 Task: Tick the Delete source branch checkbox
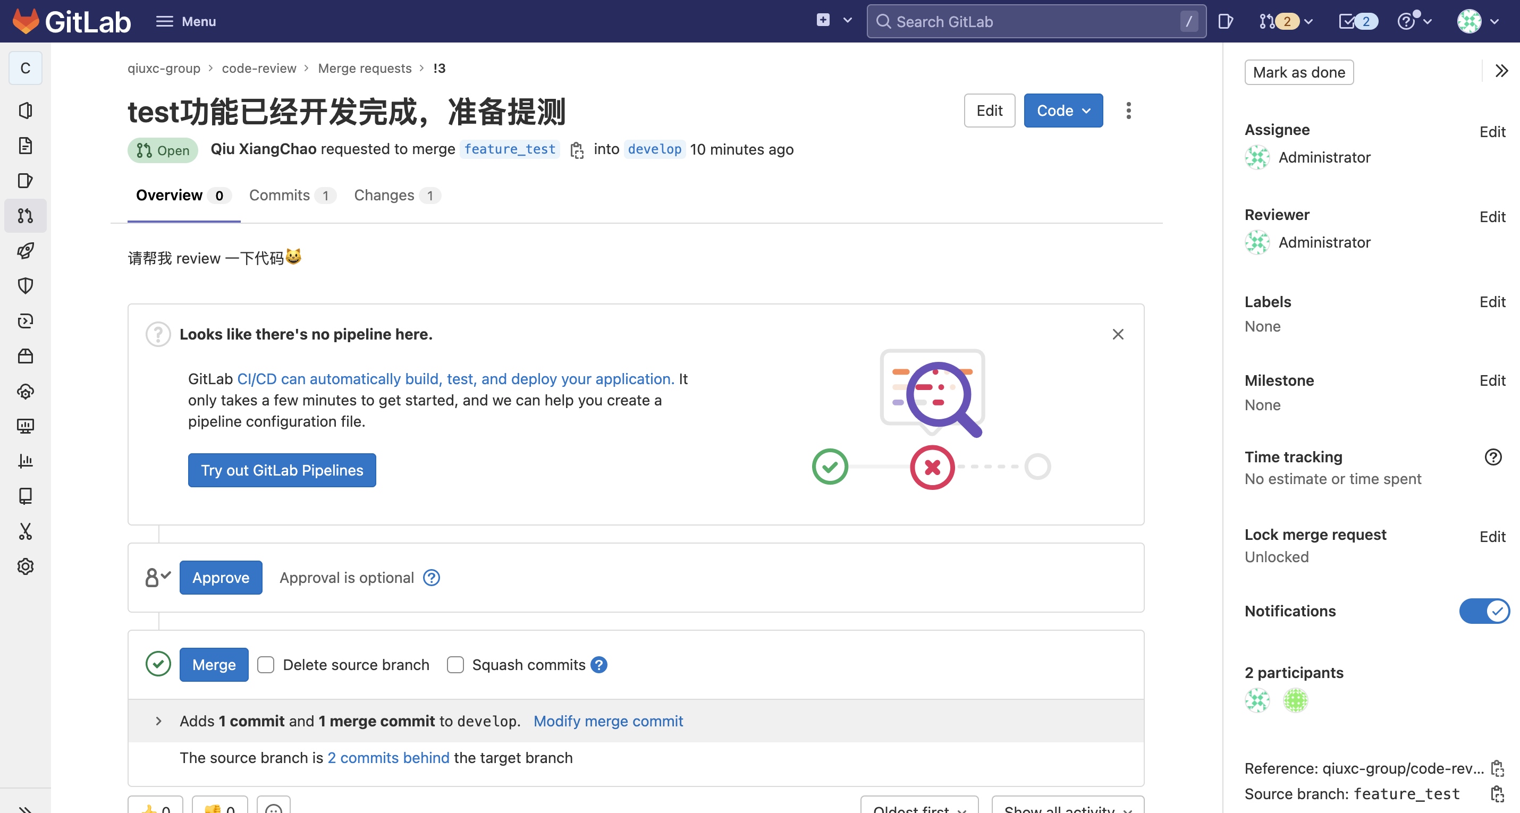(266, 665)
